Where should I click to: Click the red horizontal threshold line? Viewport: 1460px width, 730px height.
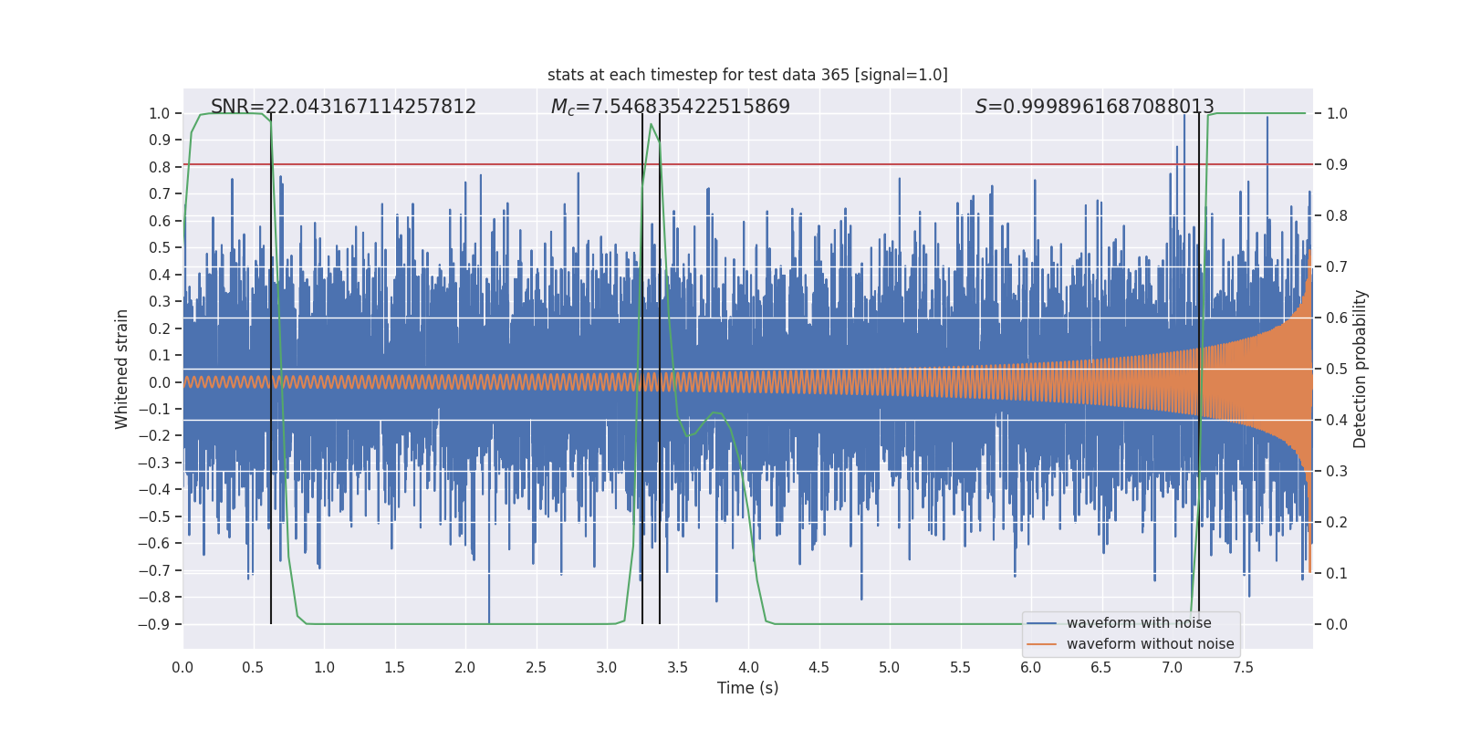(747, 165)
